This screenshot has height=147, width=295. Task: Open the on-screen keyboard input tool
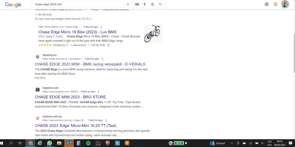(x=137, y=4)
